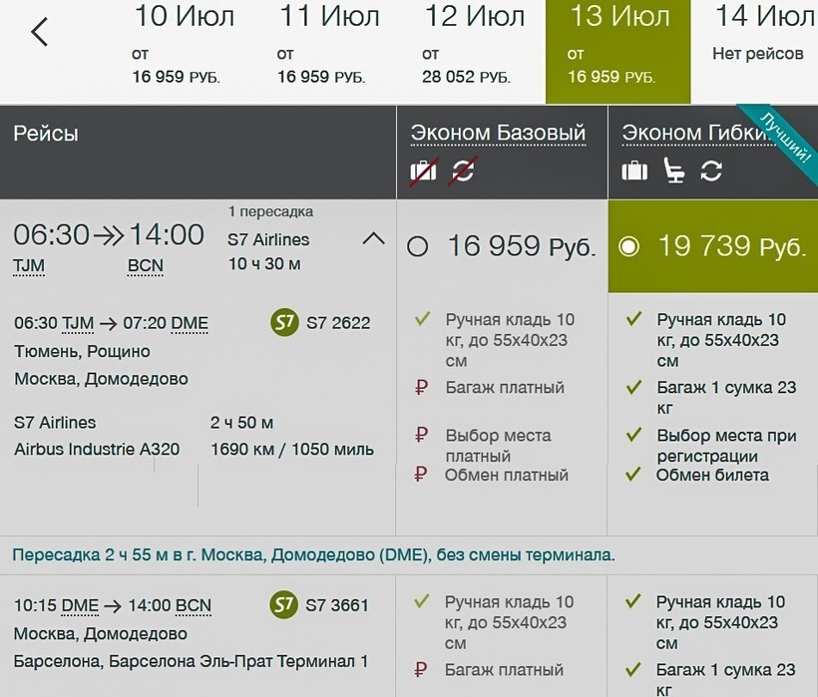Image resolution: width=818 pixels, height=697 pixels.
Task: Click seat selection icon under Эконом Гибкий
Action: 674,171
